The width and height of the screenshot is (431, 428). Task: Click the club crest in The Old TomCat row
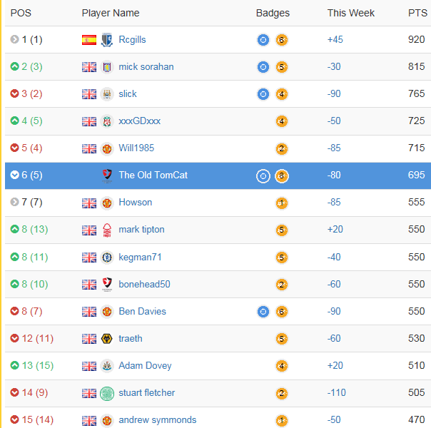(107, 175)
